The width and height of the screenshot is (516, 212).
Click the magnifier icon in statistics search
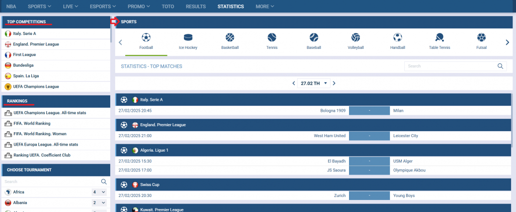tap(501, 66)
